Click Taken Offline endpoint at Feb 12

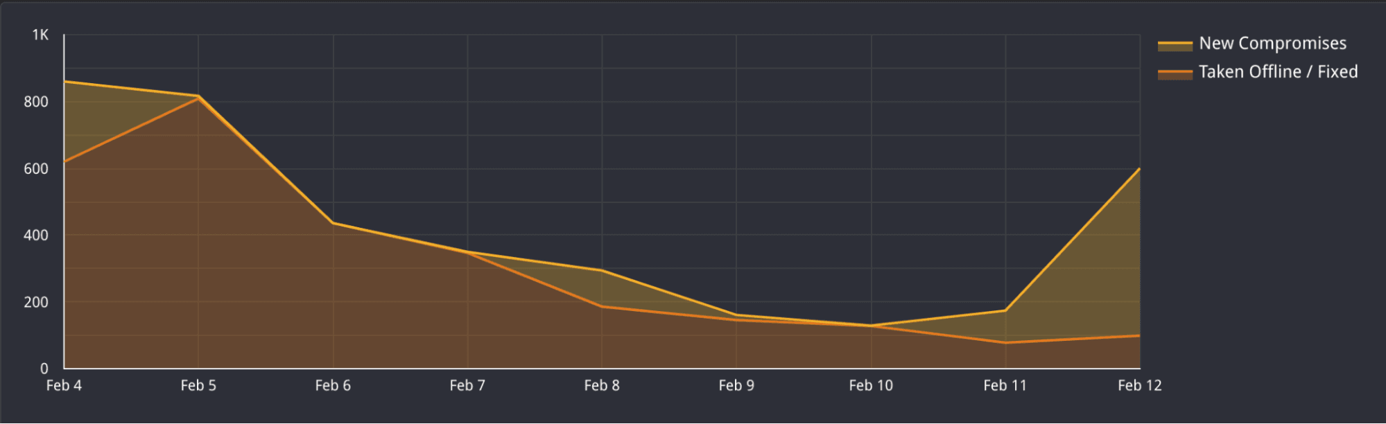(x=1139, y=336)
